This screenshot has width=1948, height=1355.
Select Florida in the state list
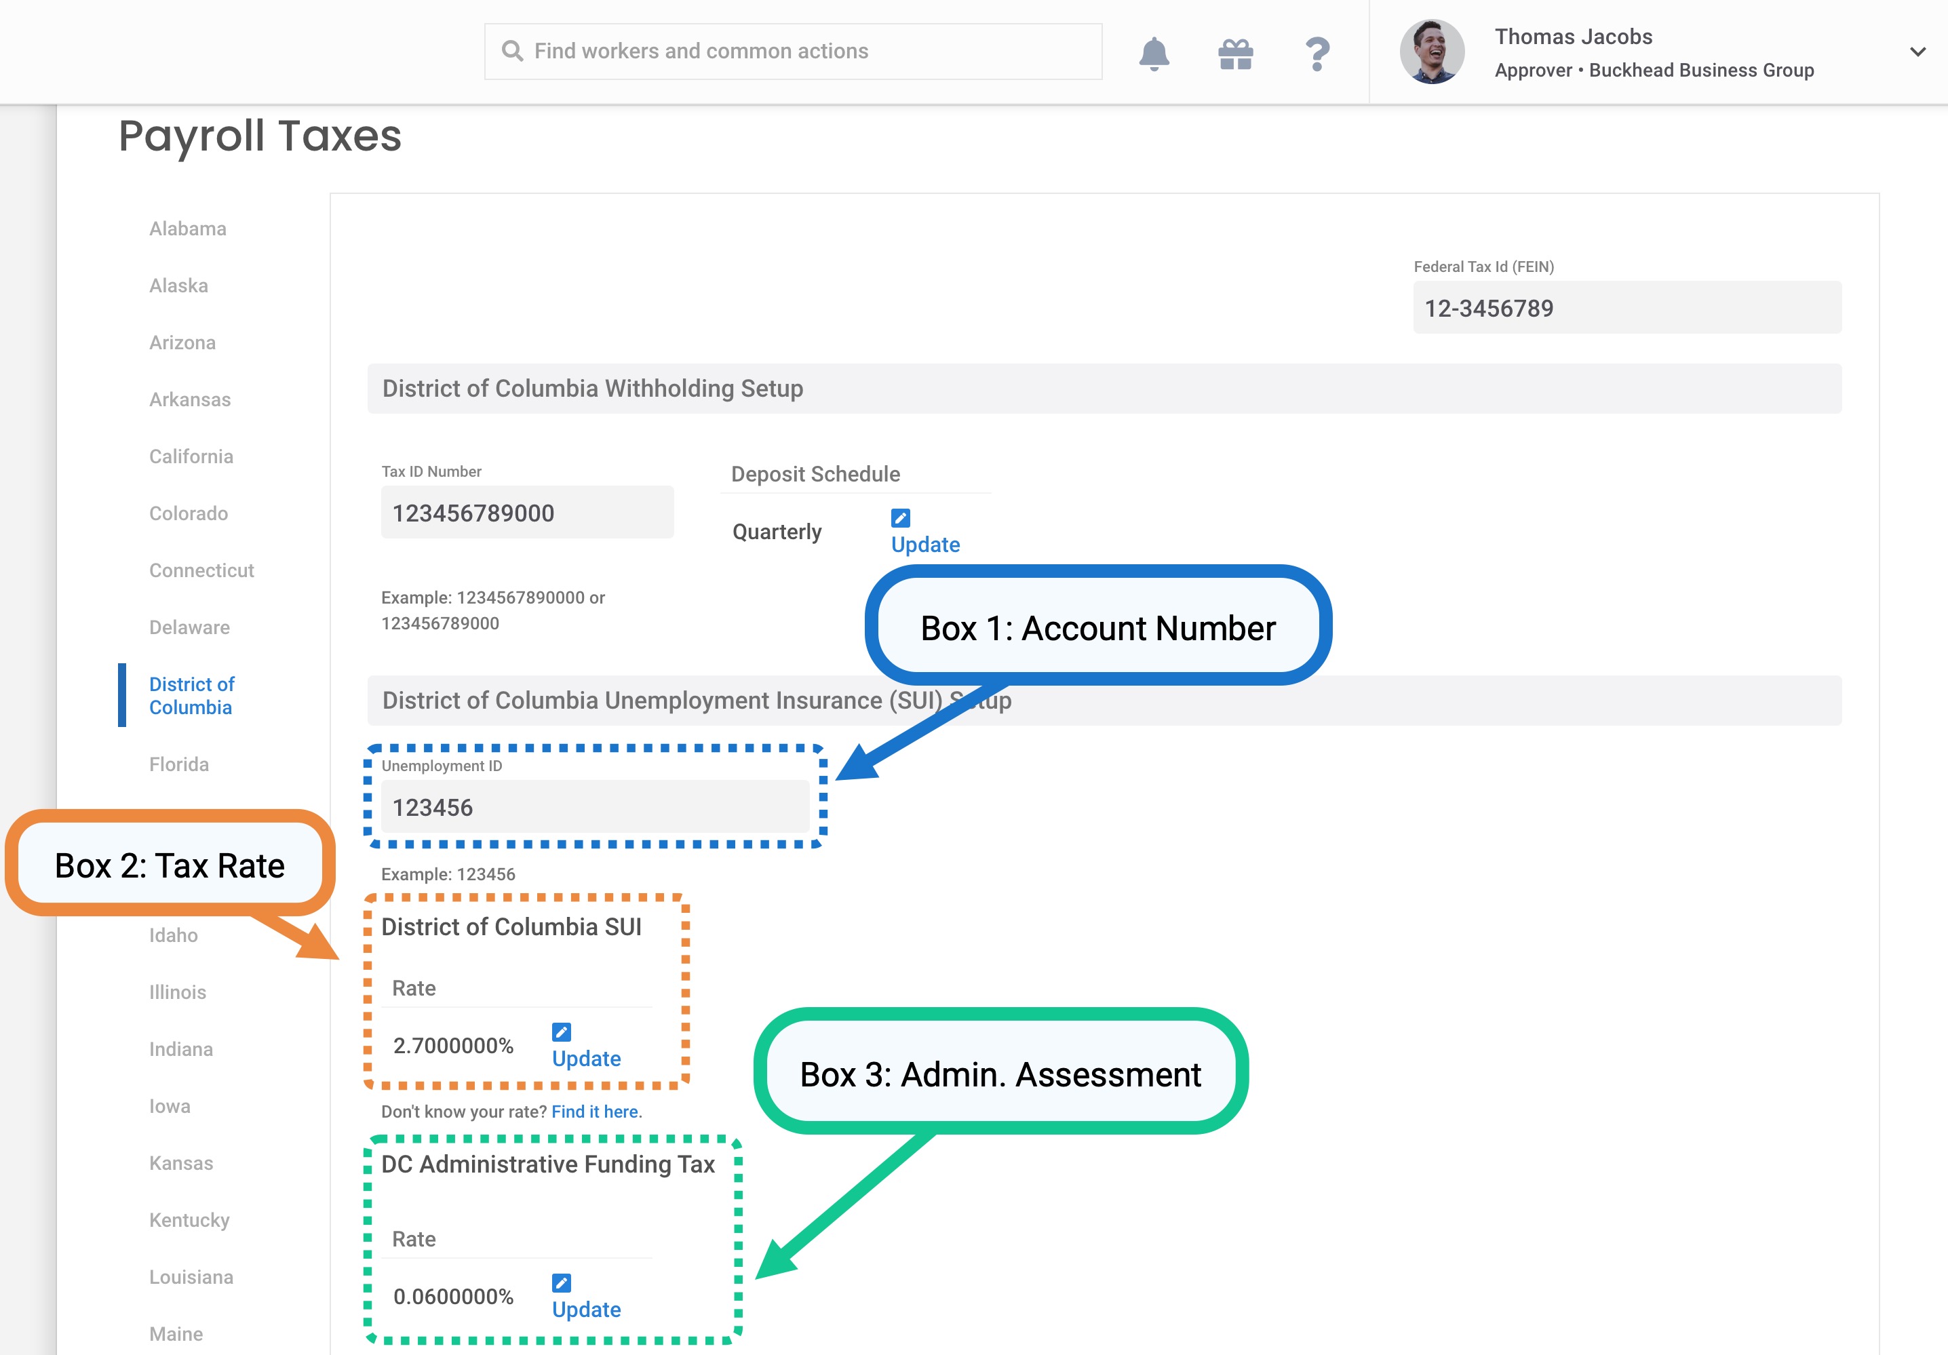[179, 764]
